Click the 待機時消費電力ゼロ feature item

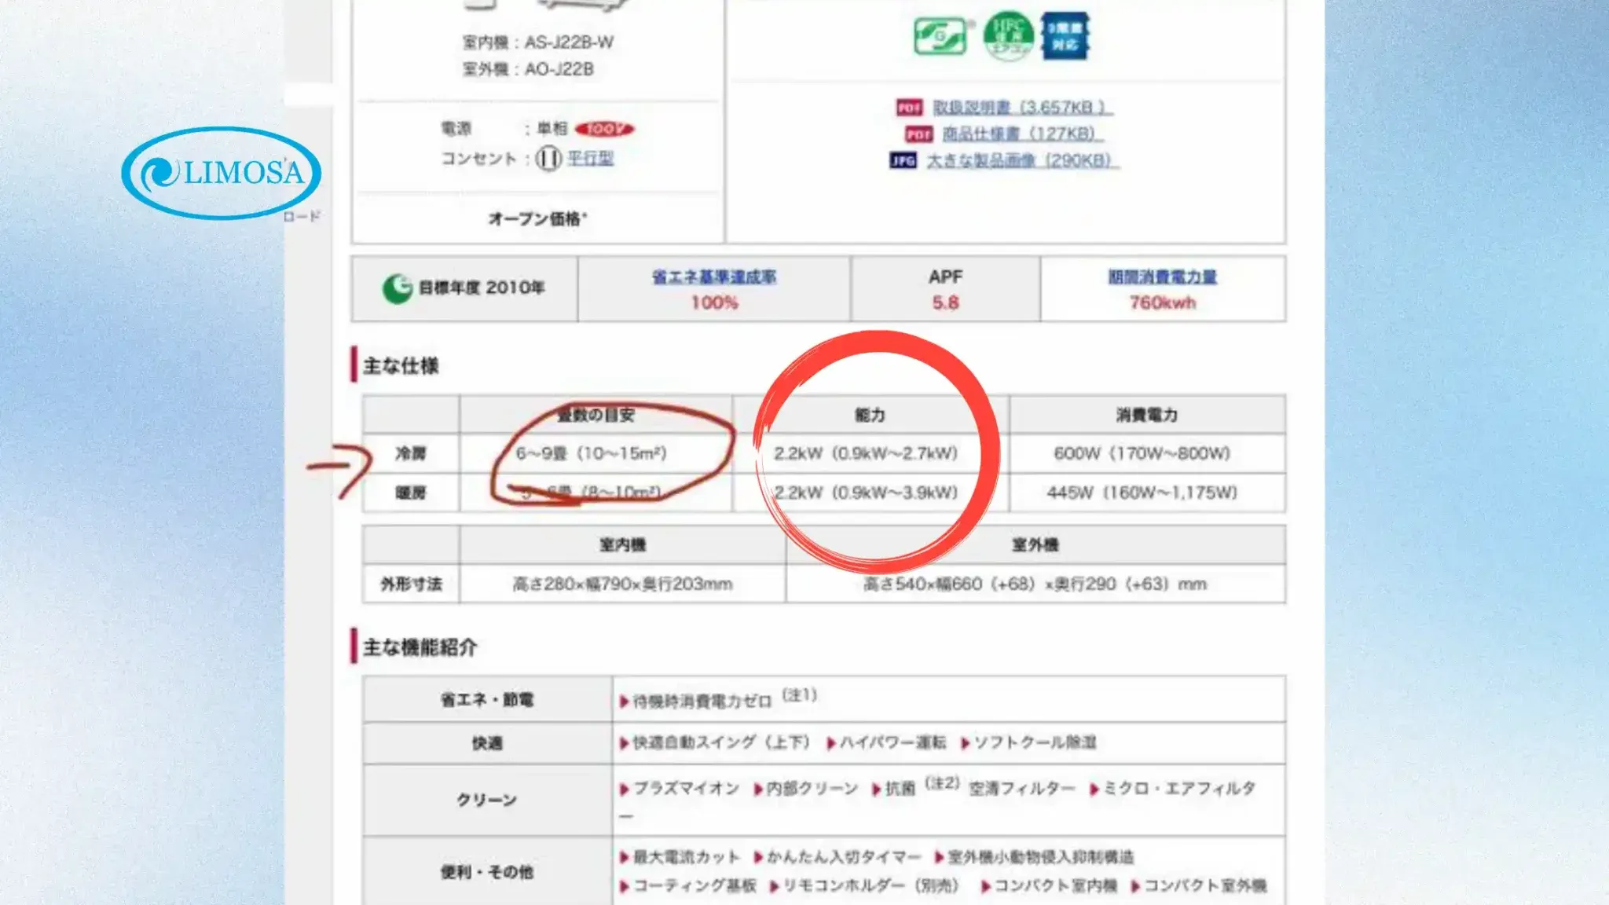point(702,702)
